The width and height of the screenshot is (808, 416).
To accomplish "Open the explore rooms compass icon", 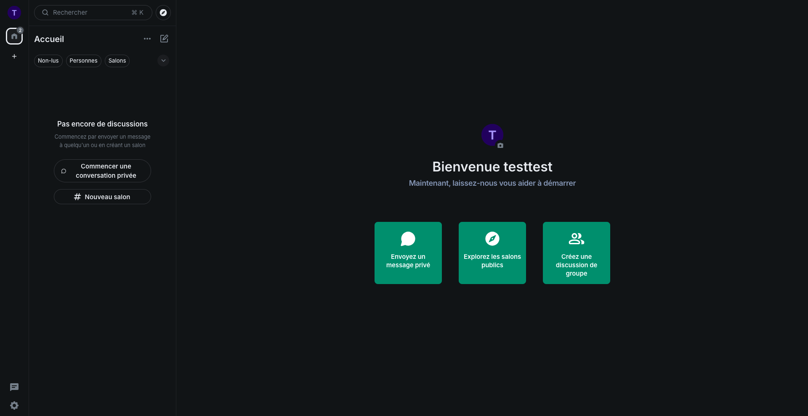I will coord(163,13).
